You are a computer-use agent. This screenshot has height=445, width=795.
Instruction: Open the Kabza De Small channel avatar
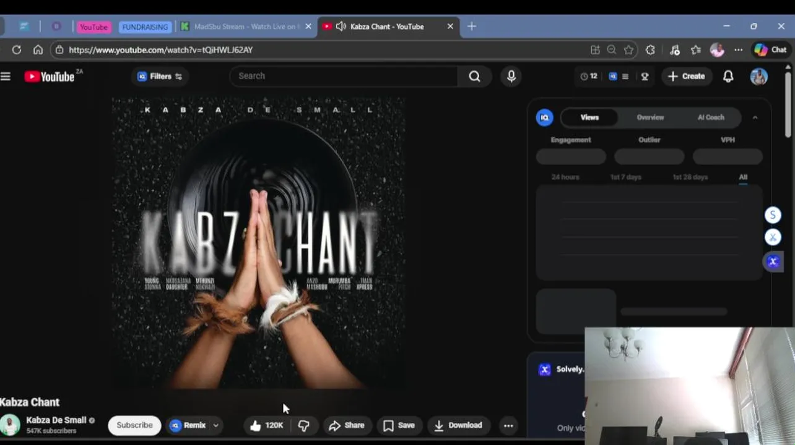9,425
